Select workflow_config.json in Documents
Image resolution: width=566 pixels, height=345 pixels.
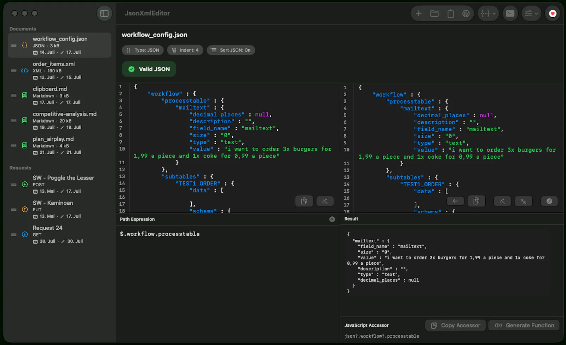[x=59, y=45]
